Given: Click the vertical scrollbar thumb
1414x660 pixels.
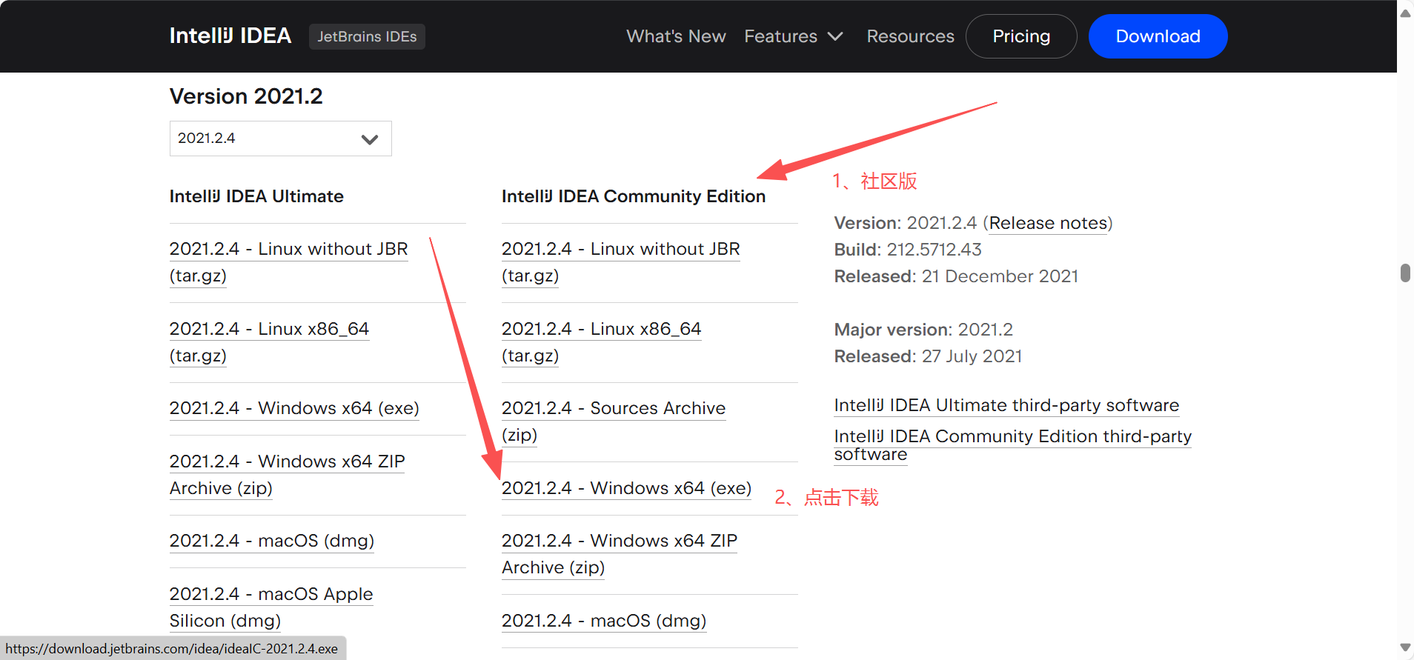Looking at the screenshot, I should click(x=1405, y=273).
